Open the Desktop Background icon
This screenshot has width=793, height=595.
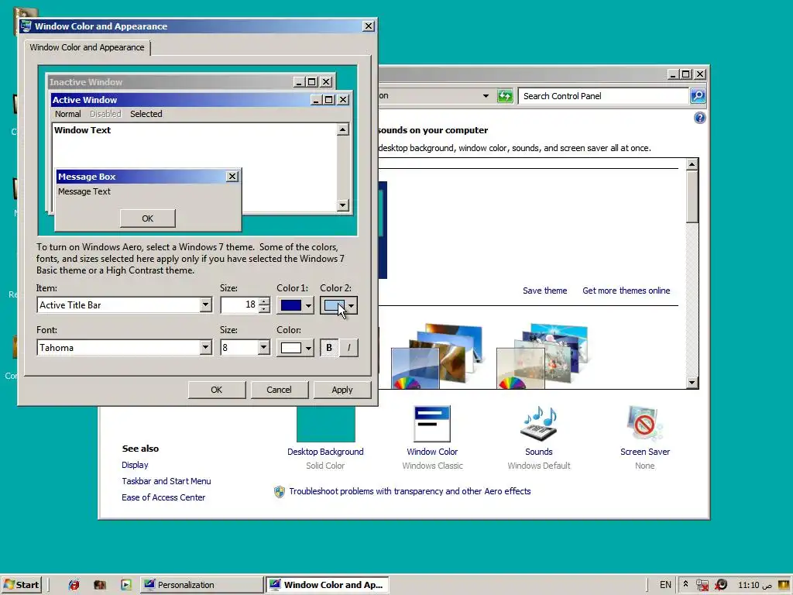click(x=326, y=424)
